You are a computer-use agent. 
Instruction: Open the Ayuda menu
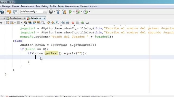pos(93,6)
